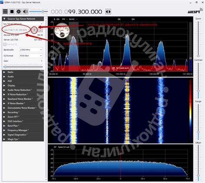This screenshot has height=183, width=205.
Task: Open the sdr:// server address combo box
Action: click(17, 30)
